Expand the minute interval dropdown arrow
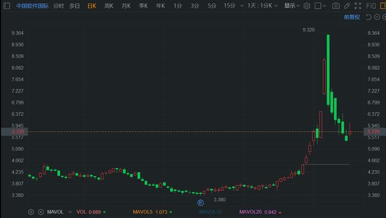 (x=242, y=6)
